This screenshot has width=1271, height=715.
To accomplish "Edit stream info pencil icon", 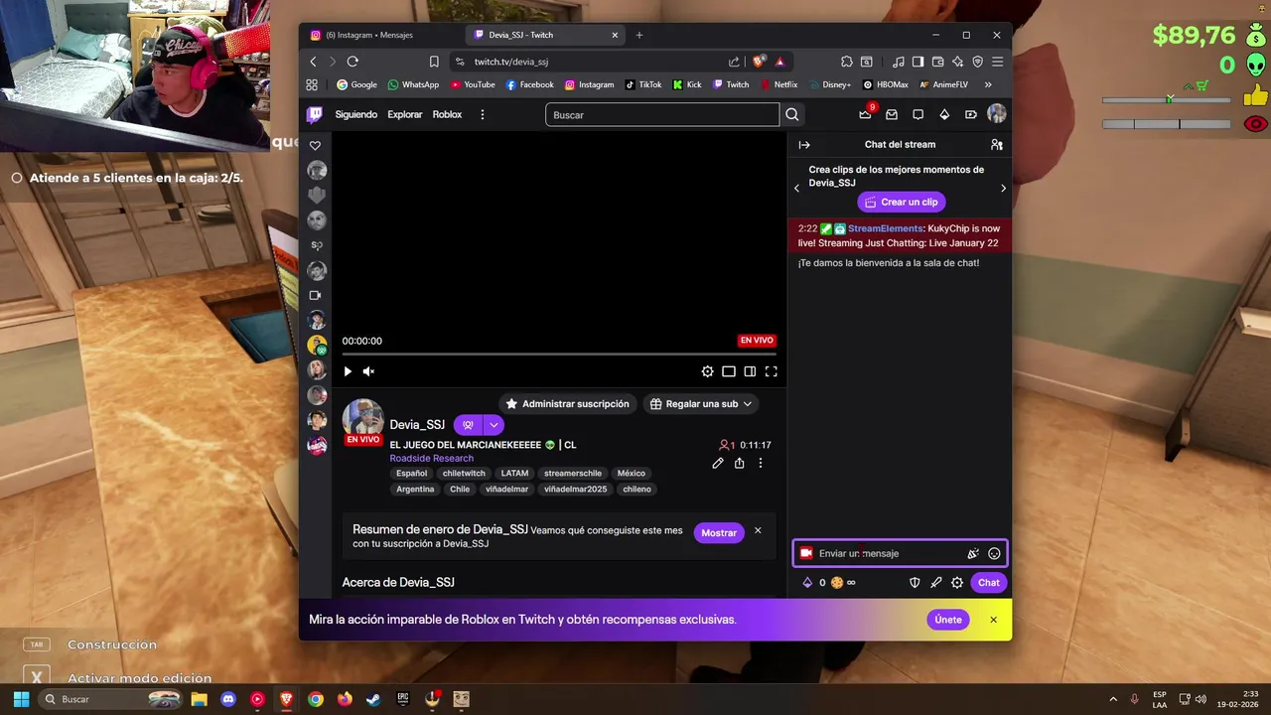I will point(718,463).
